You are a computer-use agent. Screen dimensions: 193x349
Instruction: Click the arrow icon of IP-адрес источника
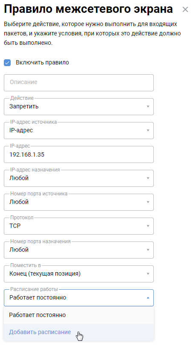coord(148,131)
